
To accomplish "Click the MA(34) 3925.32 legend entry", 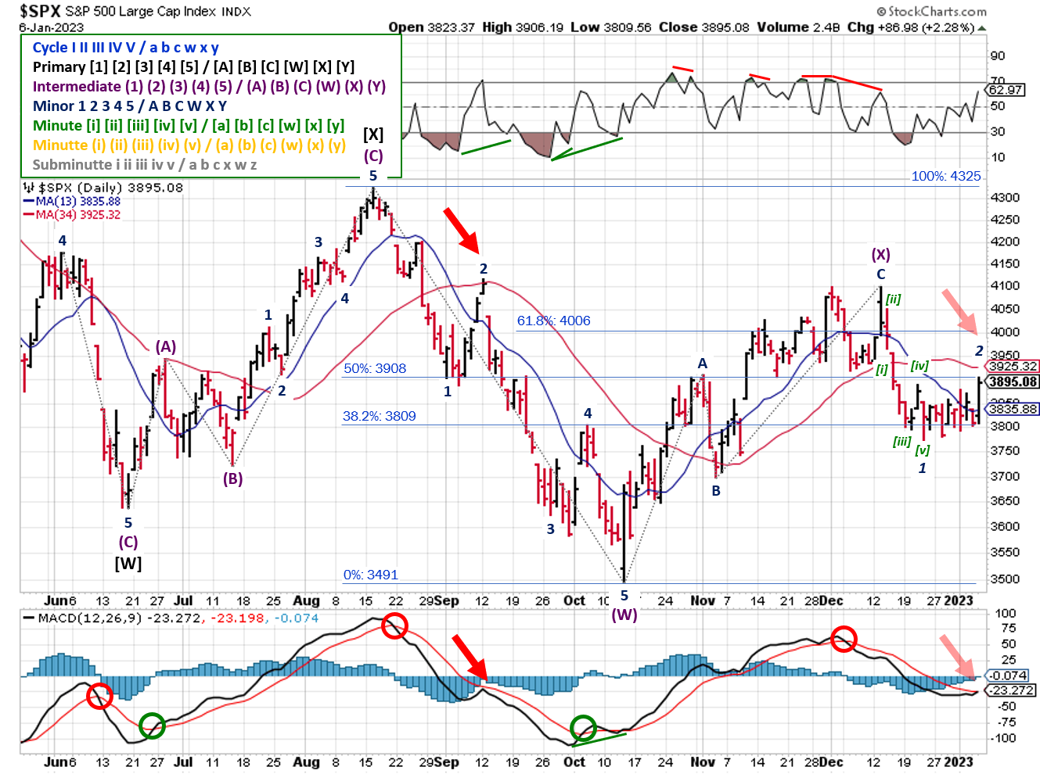I will coord(72,214).
